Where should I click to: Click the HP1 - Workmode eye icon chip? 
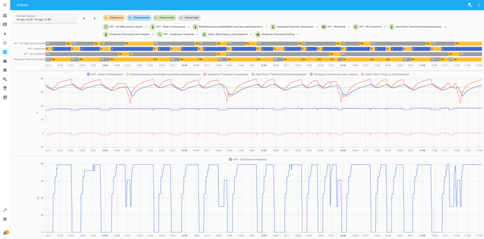pyautogui.click(x=324, y=27)
